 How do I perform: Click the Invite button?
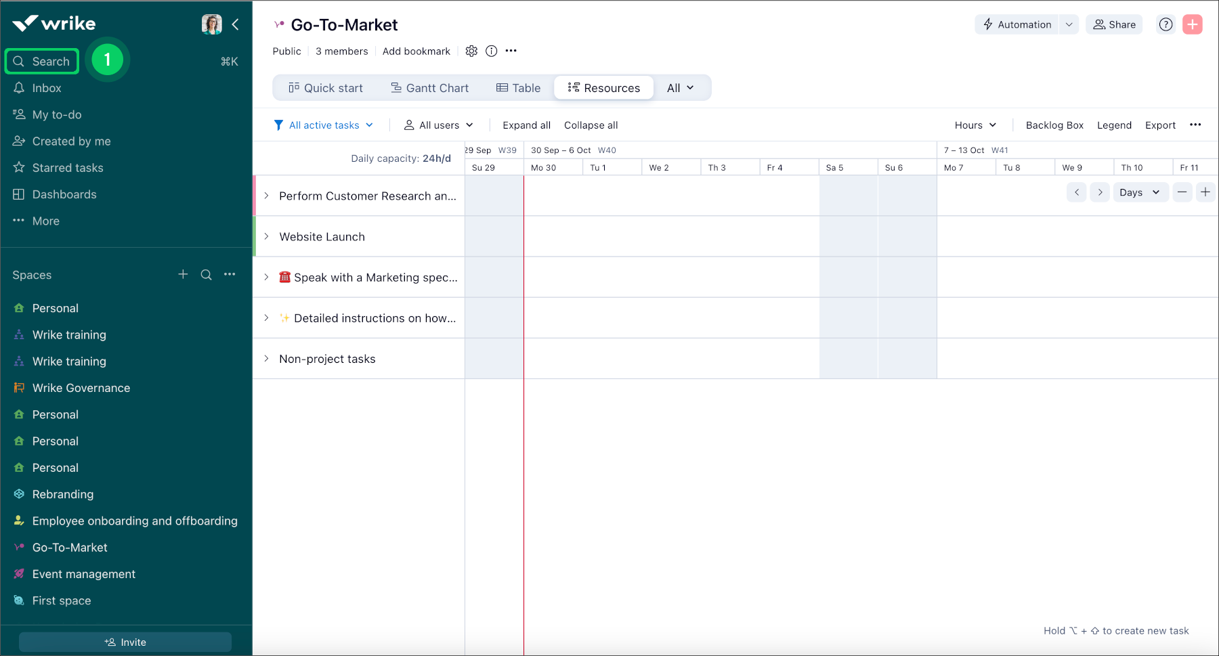(x=125, y=642)
